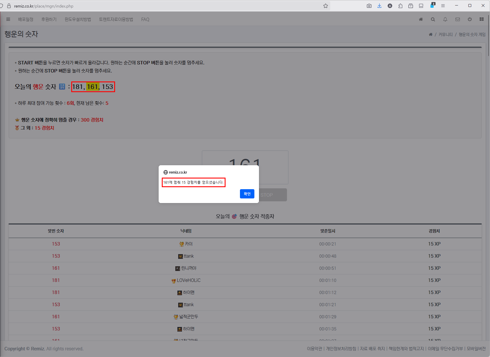This screenshot has width=490, height=357.
Task: Click the 행운의 숫자 게임 breadcrumb
Action: pos(472,34)
